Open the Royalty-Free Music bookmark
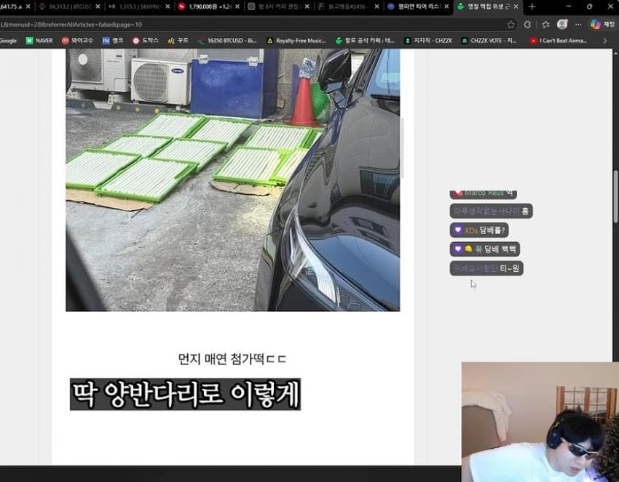619x482 pixels. 296,41
